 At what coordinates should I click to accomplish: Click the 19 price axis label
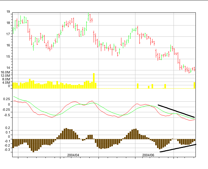pos(8,12)
